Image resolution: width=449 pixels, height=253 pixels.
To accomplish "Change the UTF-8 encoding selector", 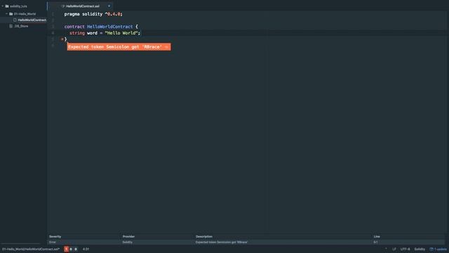I will click(406, 249).
